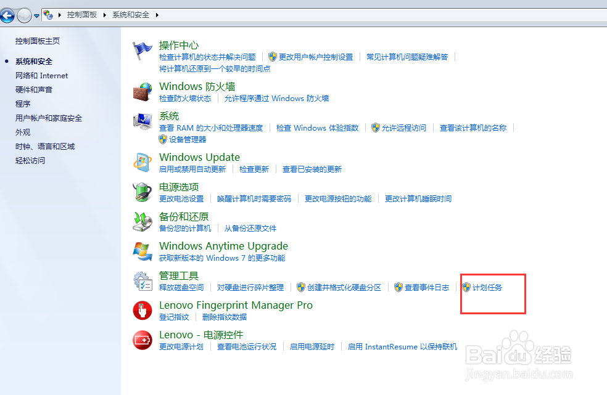Open 轻松访问 category in sidebar
The width and height of the screenshot is (607, 395).
point(30,161)
